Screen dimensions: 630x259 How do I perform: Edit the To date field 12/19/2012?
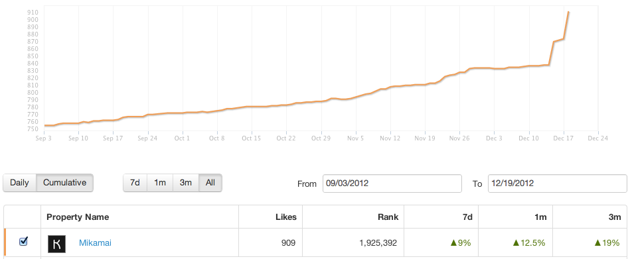(x=557, y=183)
